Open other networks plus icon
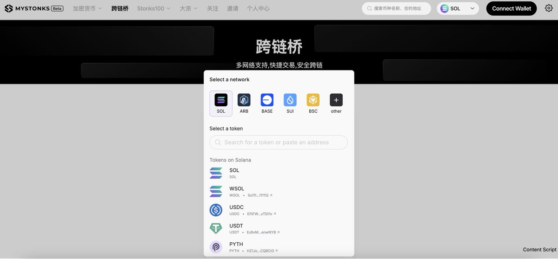This screenshot has height=259, width=558. tap(336, 100)
